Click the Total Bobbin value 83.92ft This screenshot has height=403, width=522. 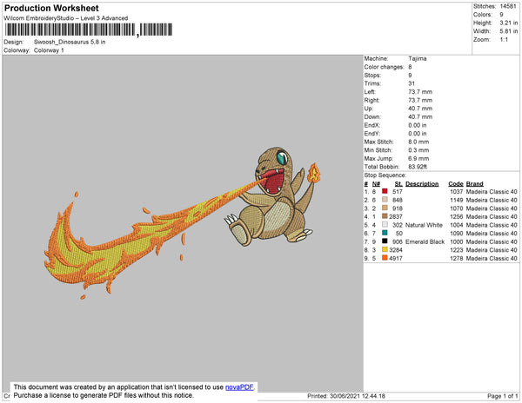[418, 167]
